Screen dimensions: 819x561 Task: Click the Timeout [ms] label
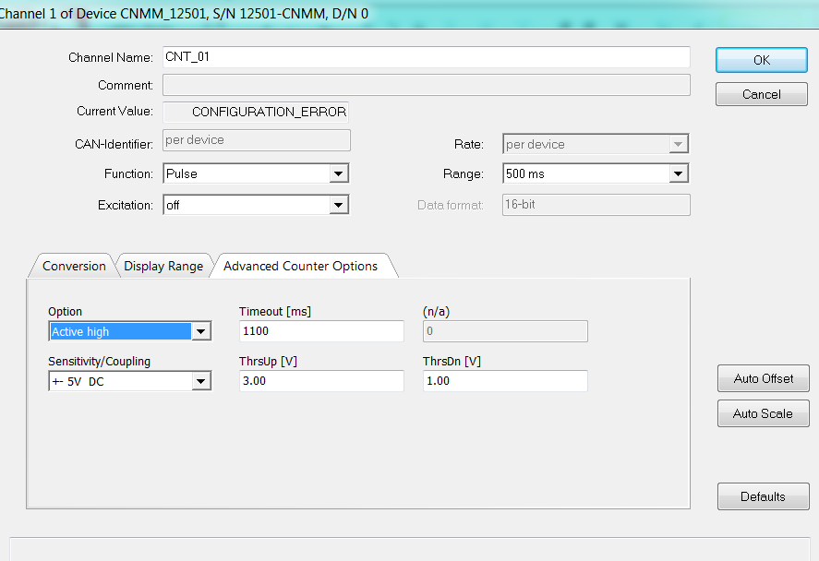pos(275,312)
